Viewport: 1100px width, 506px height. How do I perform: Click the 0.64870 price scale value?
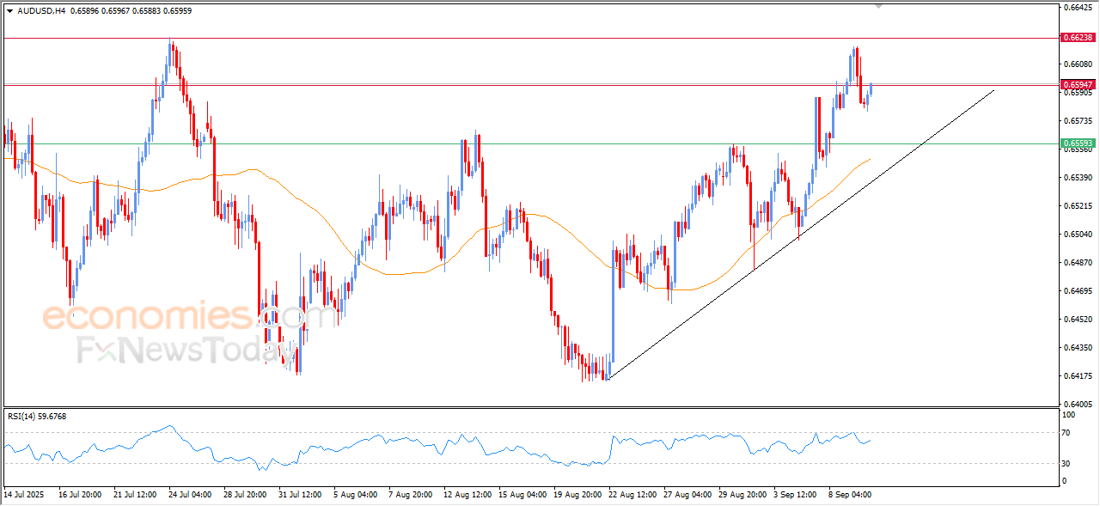pos(1077,262)
